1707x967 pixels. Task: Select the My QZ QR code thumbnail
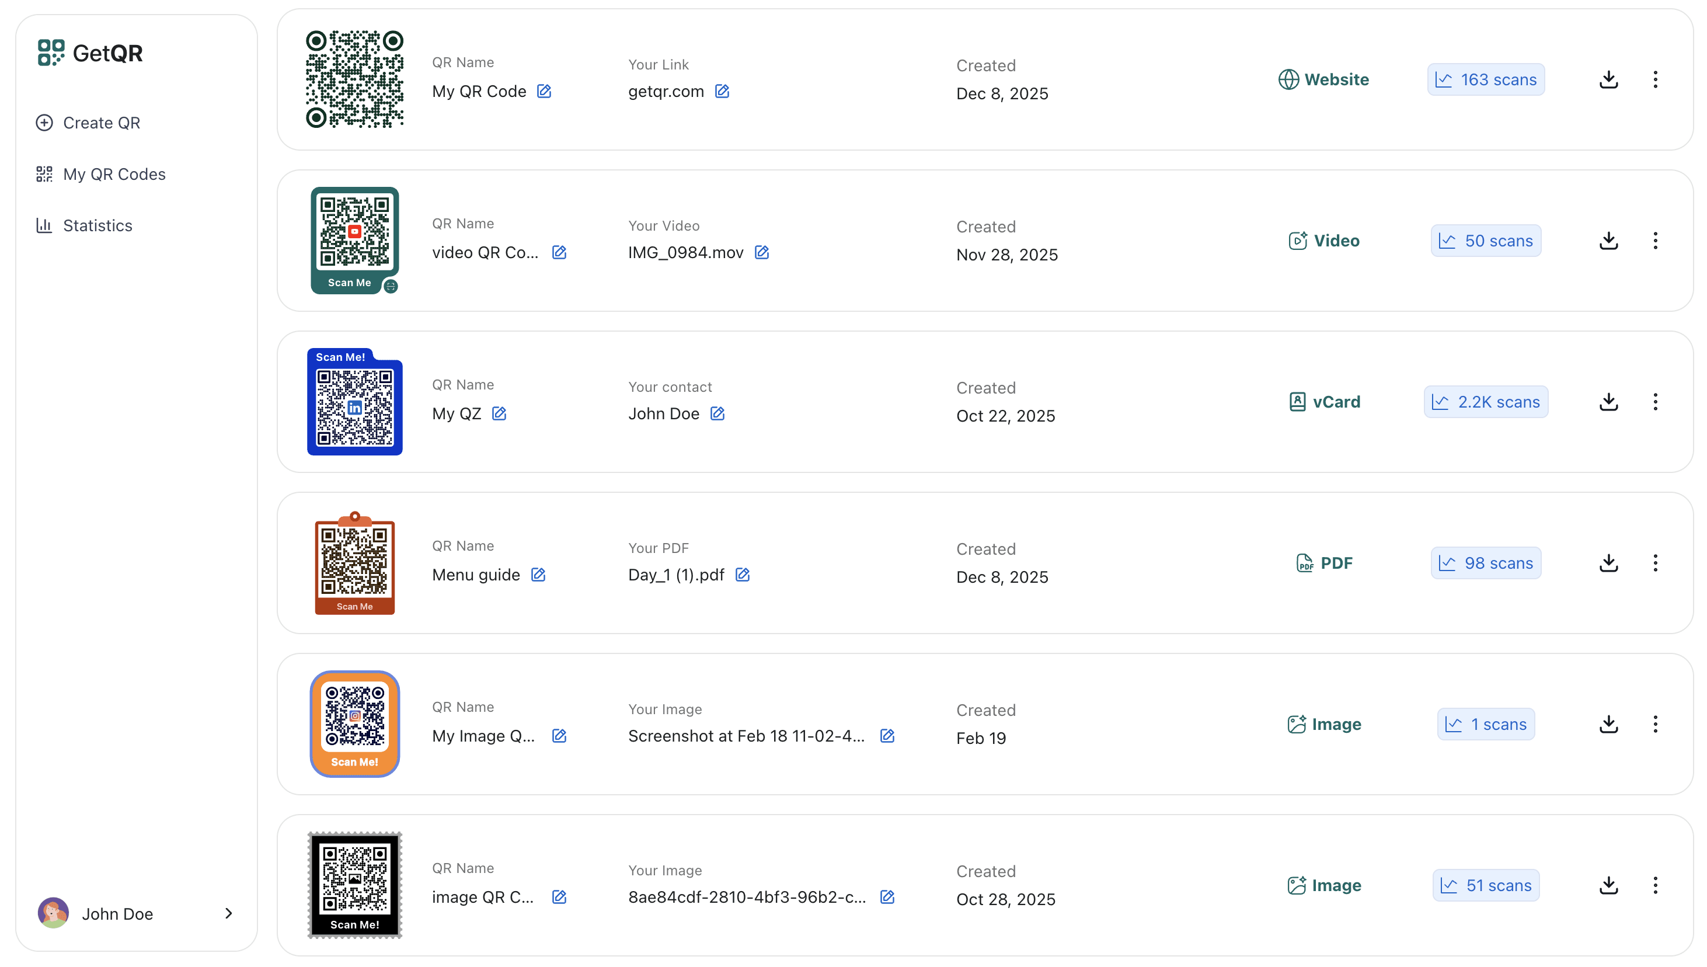tap(355, 402)
